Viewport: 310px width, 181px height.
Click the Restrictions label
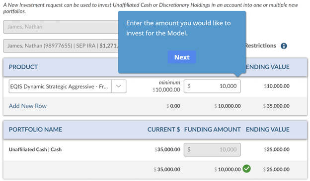tap(261, 45)
